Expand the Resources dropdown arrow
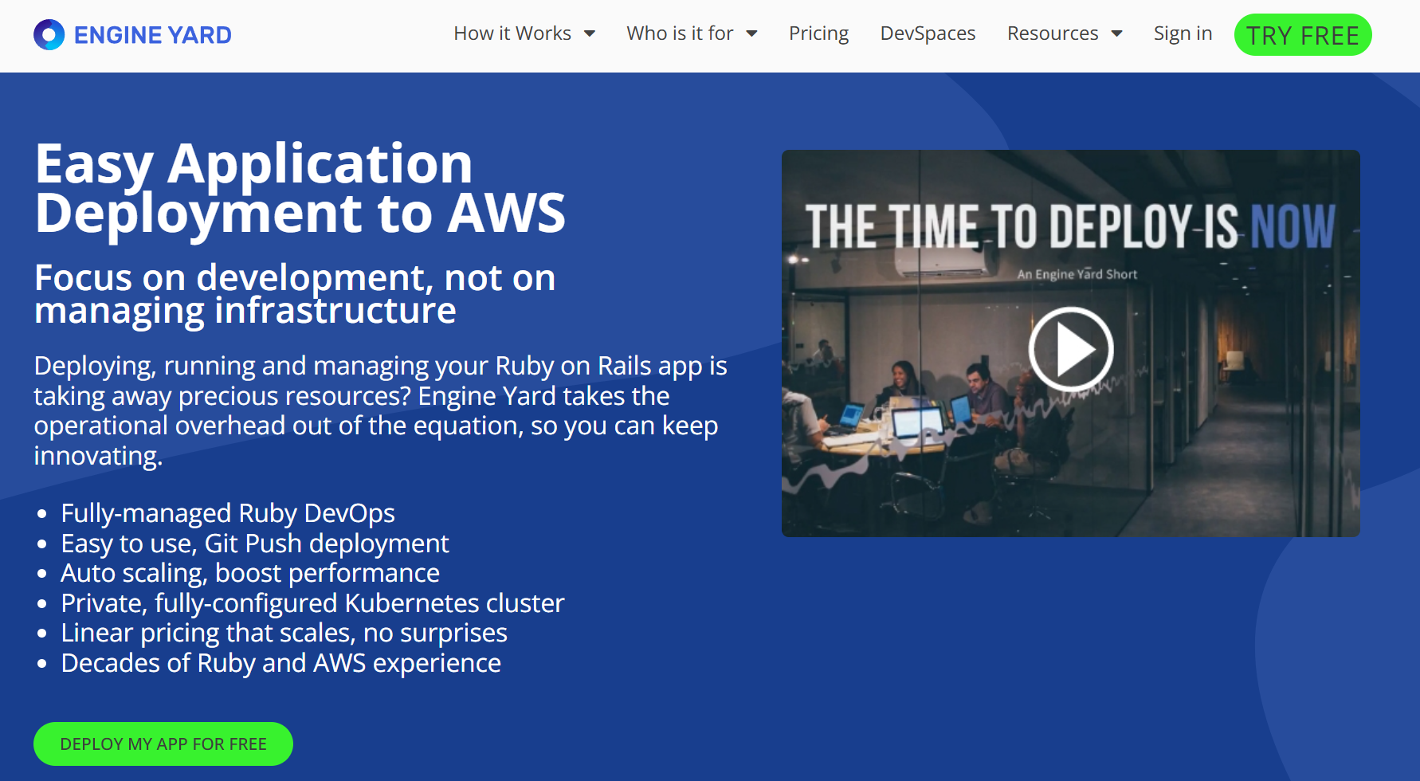1420x781 pixels. coord(1116,33)
